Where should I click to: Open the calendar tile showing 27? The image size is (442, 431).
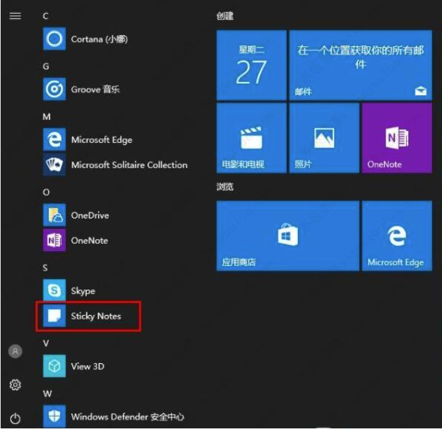252,65
